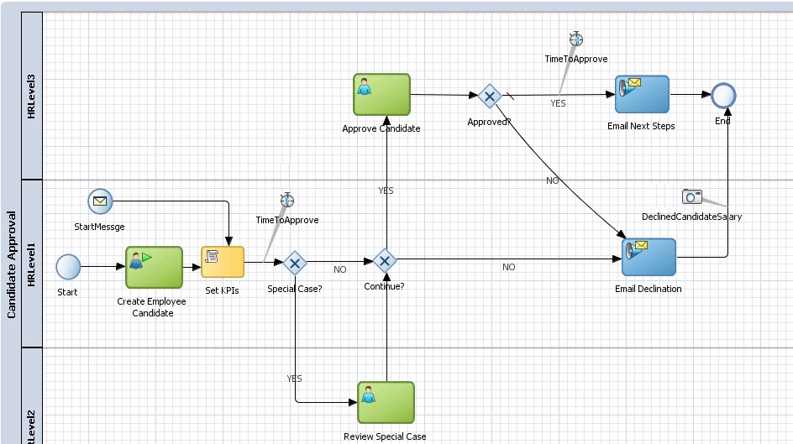Click the YES label below Special Case? gateway
This screenshot has height=444, width=793.
coord(294,379)
